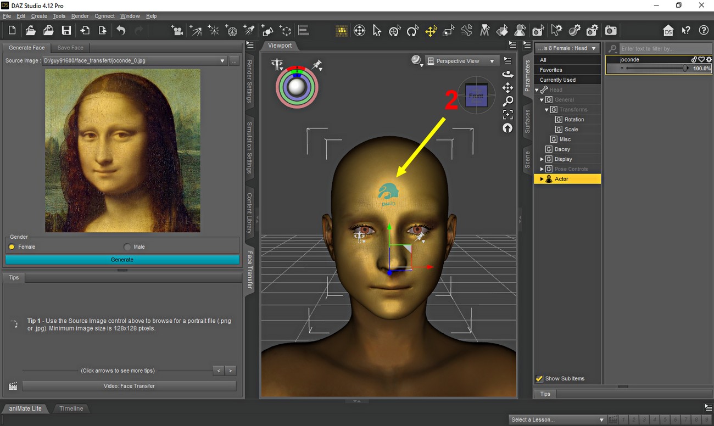This screenshot has width=714, height=426.
Task: Toggle the joconde parameter lock icon
Action: 694,59
